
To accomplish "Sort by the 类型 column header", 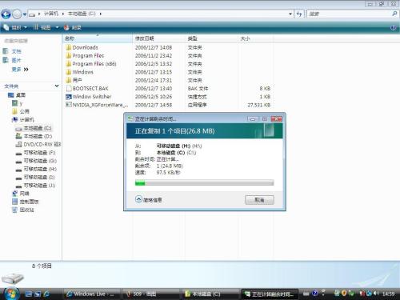I will point(212,38).
